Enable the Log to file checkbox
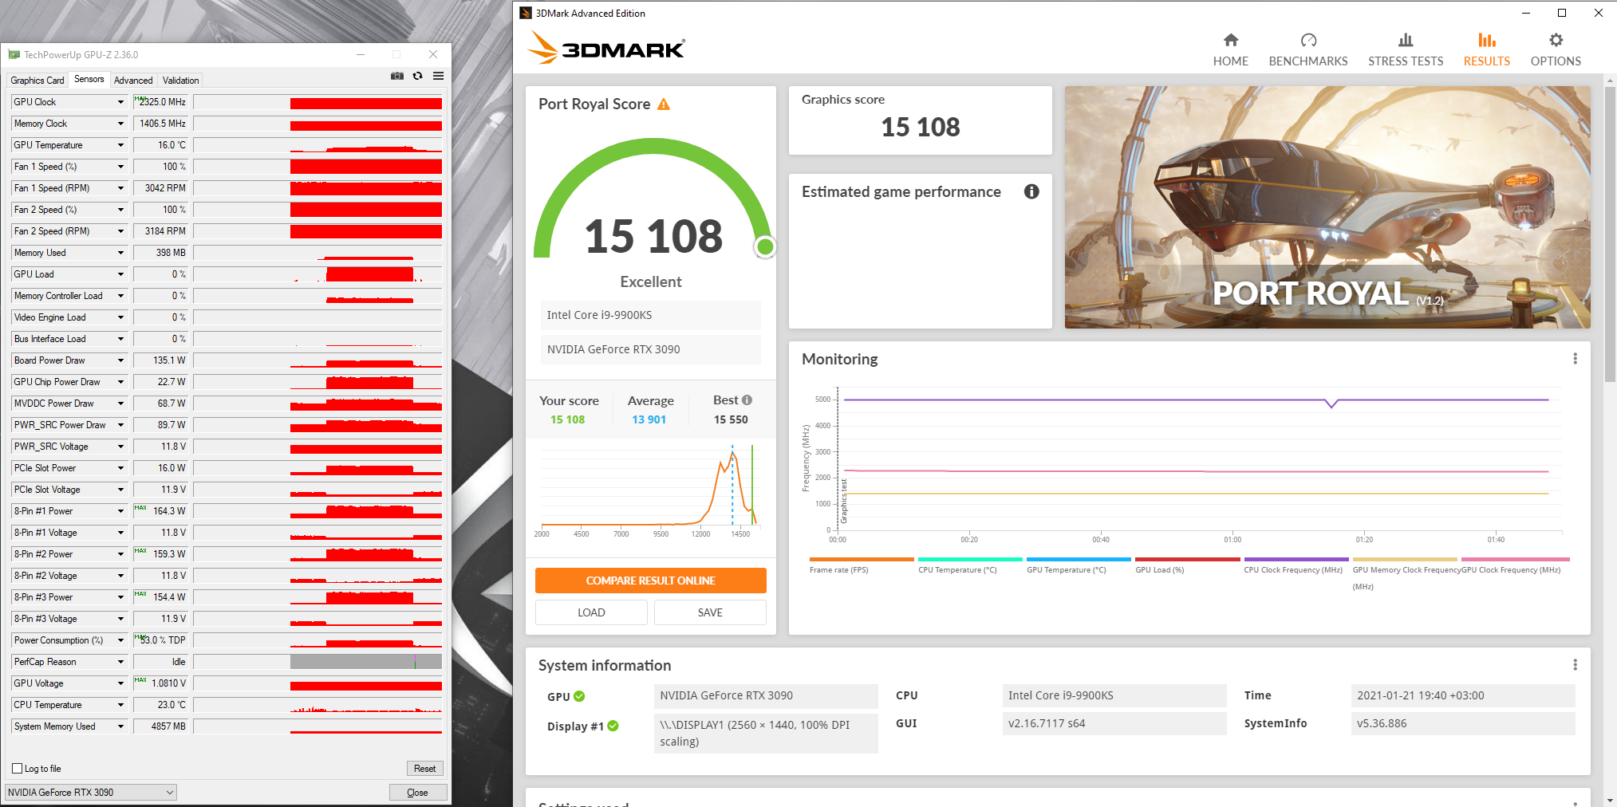 pos(17,769)
